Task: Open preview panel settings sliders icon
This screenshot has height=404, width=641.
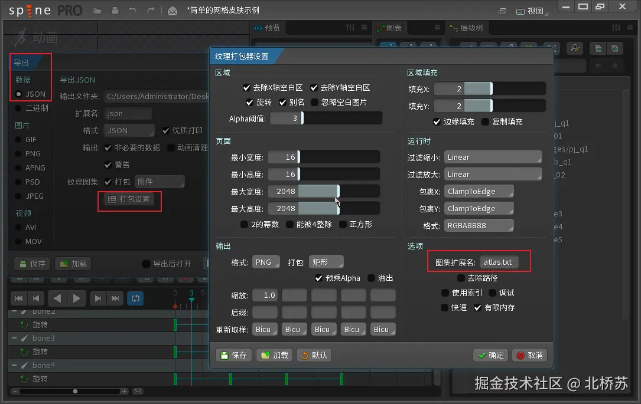Action: pyautogui.click(x=350, y=28)
